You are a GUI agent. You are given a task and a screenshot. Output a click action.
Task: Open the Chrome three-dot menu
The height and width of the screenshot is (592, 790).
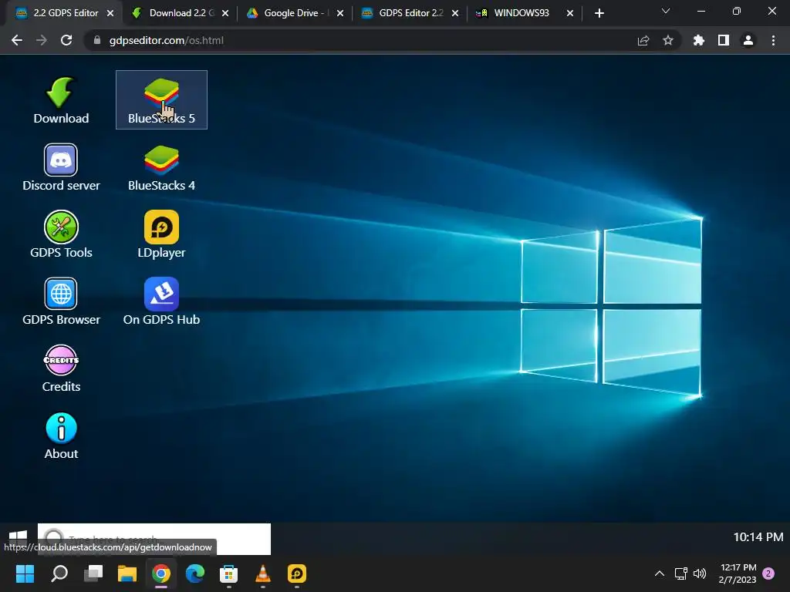click(773, 40)
